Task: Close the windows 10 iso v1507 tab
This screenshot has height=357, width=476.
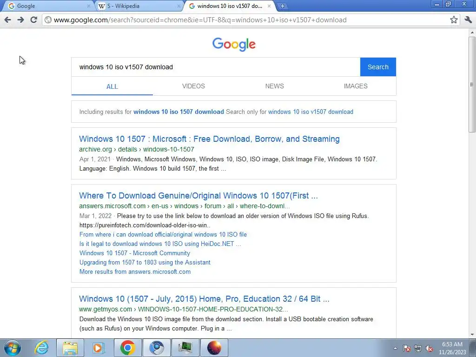Action: (x=269, y=6)
